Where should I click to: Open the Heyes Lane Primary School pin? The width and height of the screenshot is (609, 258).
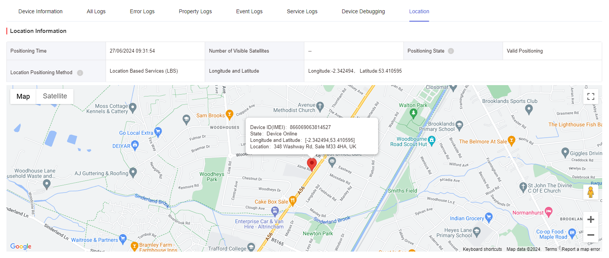(x=477, y=232)
